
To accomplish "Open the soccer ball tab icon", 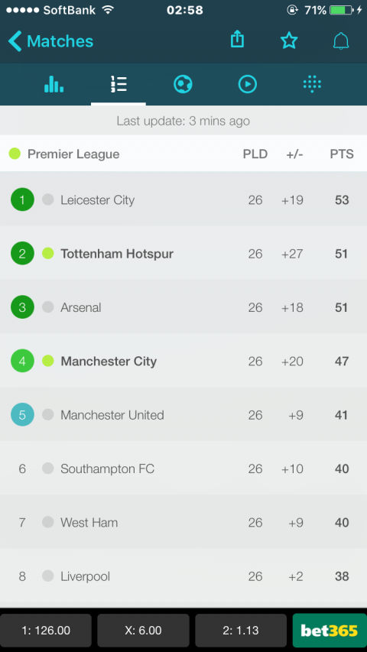I will (x=183, y=84).
